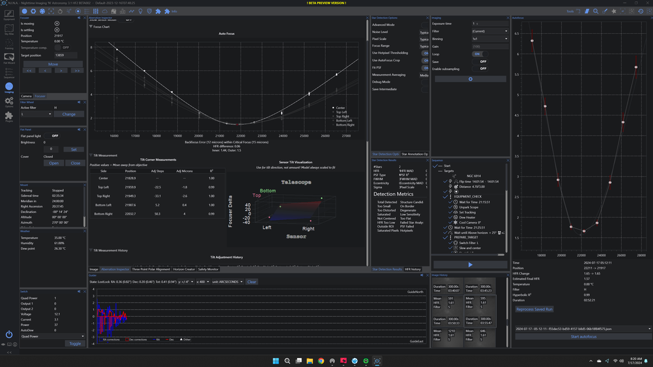Image resolution: width=653 pixels, height=367 pixels.
Task: Click the Move focuser button
Action: [x=53, y=64]
